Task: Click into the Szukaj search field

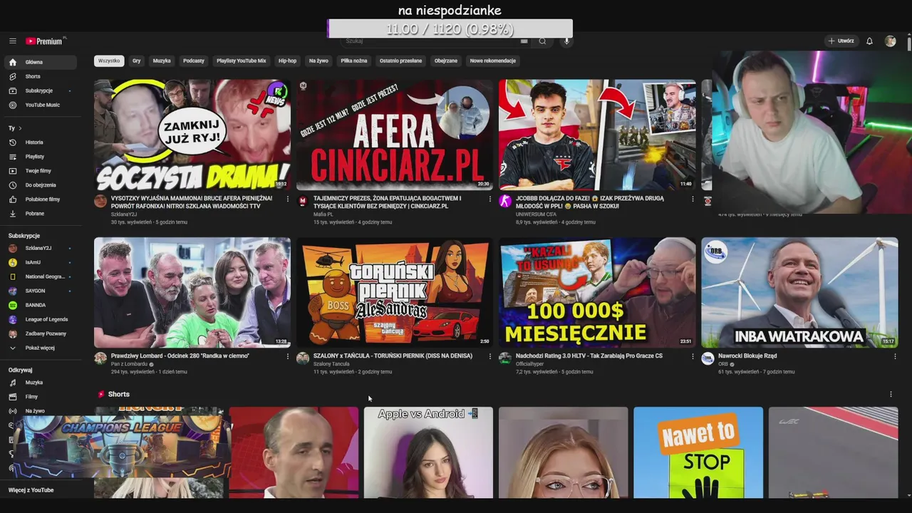Action: click(431, 41)
